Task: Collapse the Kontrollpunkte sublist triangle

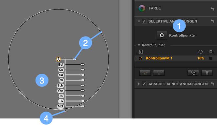Action: (x=139, y=45)
